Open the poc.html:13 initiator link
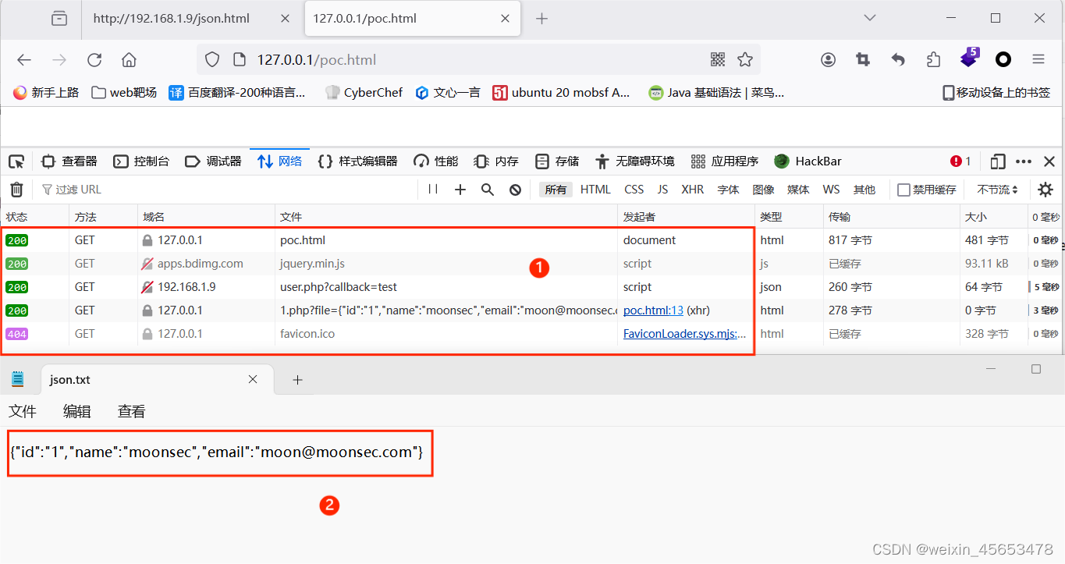 (653, 310)
